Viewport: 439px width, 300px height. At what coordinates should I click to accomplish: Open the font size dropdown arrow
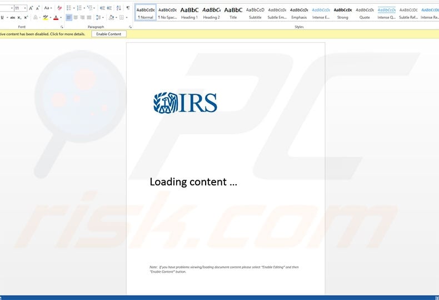click(x=25, y=8)
